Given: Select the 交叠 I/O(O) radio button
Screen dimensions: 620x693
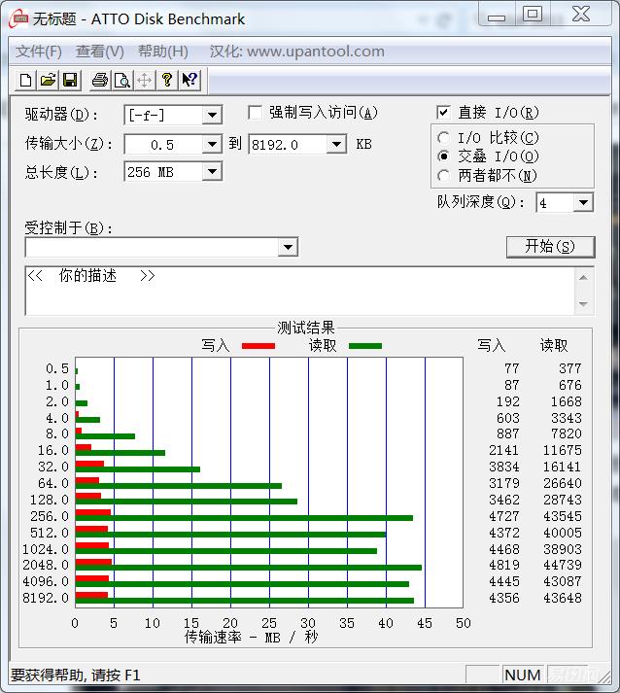Looking at the screenshot, I should point(443,156).
